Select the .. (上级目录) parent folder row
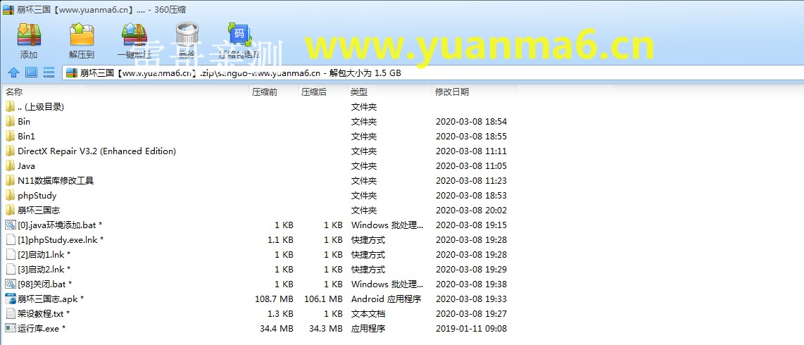Viewport: 804px width, 345px height. pyautogui.click(x=41, y=107)
